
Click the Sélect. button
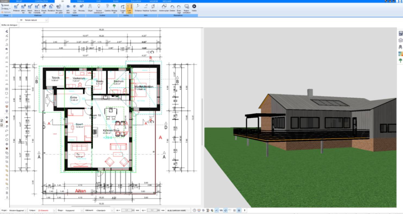6,5
